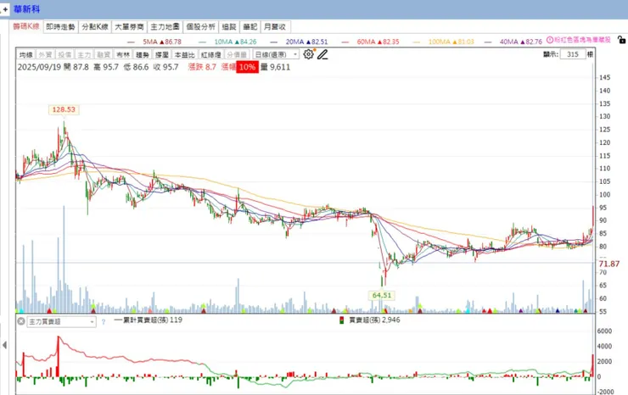Add a new tab with the plus icon

click(5, 9)
